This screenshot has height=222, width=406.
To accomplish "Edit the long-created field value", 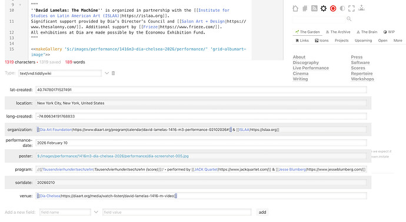I will pyautogui.click(x=201, y=116).
